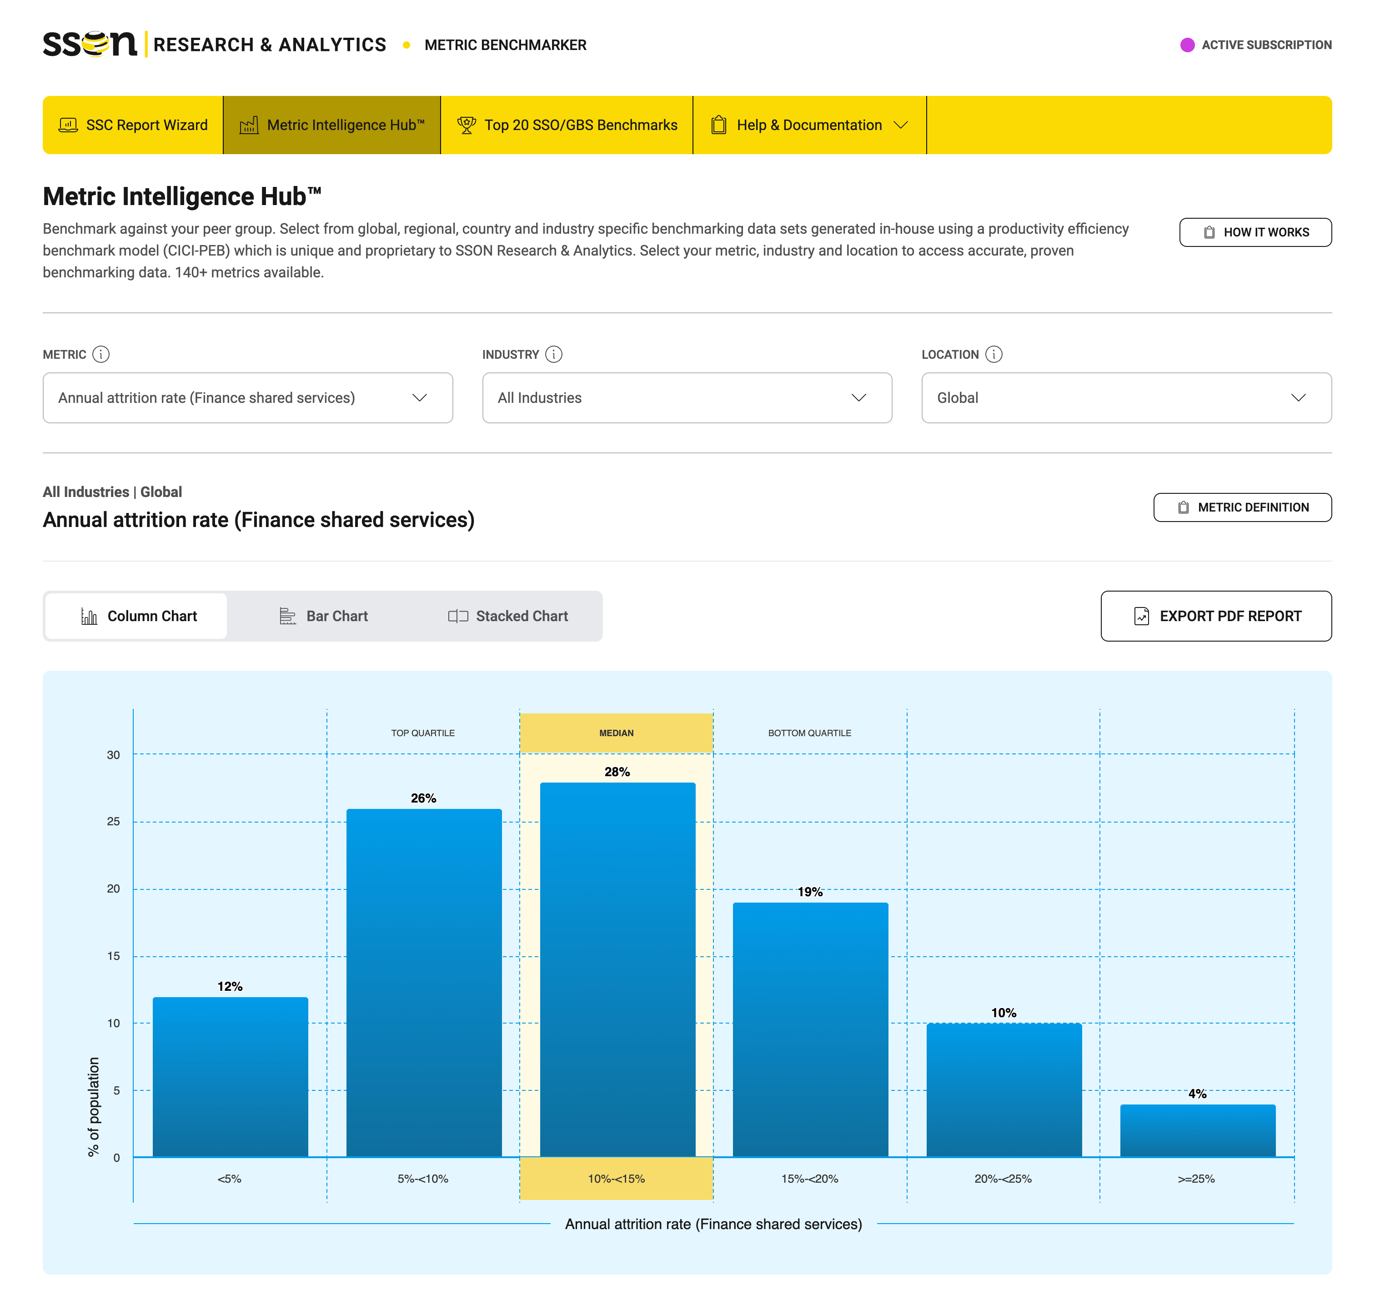1375x1290 pixels.
Task: Open the Global location dropdown
Action: pos(1126,398)
